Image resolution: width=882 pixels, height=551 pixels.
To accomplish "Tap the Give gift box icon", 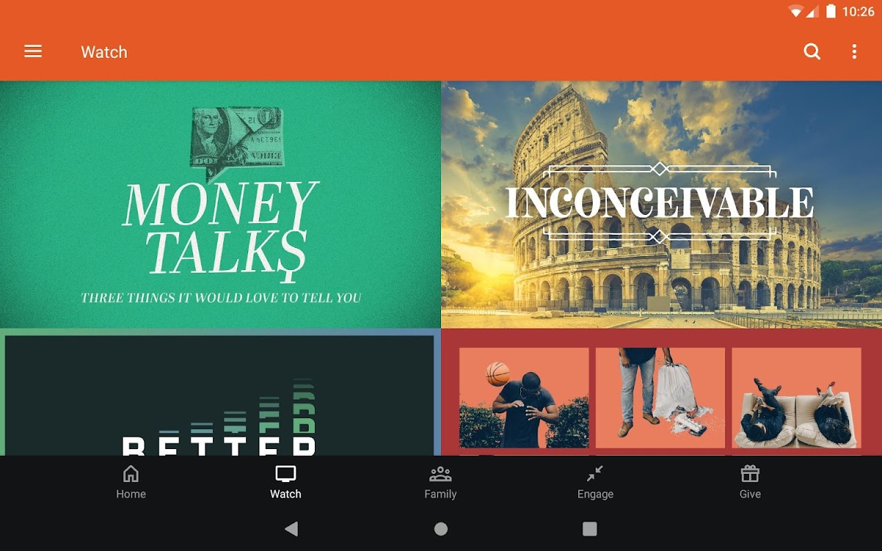I will [750, 474].
